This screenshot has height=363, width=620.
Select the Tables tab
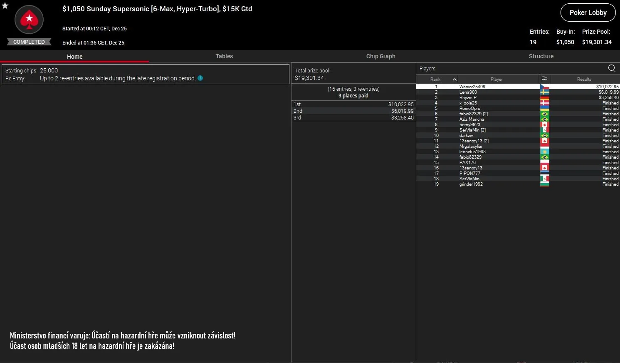(x=224, y=56)
